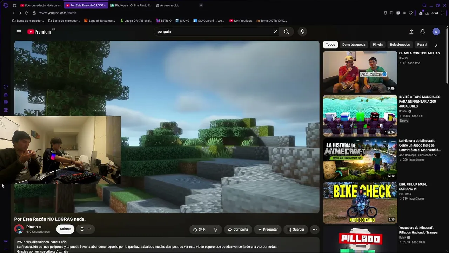Clear the search box text
The height and width of the screenshot is (253, 449).
[275, 32]
